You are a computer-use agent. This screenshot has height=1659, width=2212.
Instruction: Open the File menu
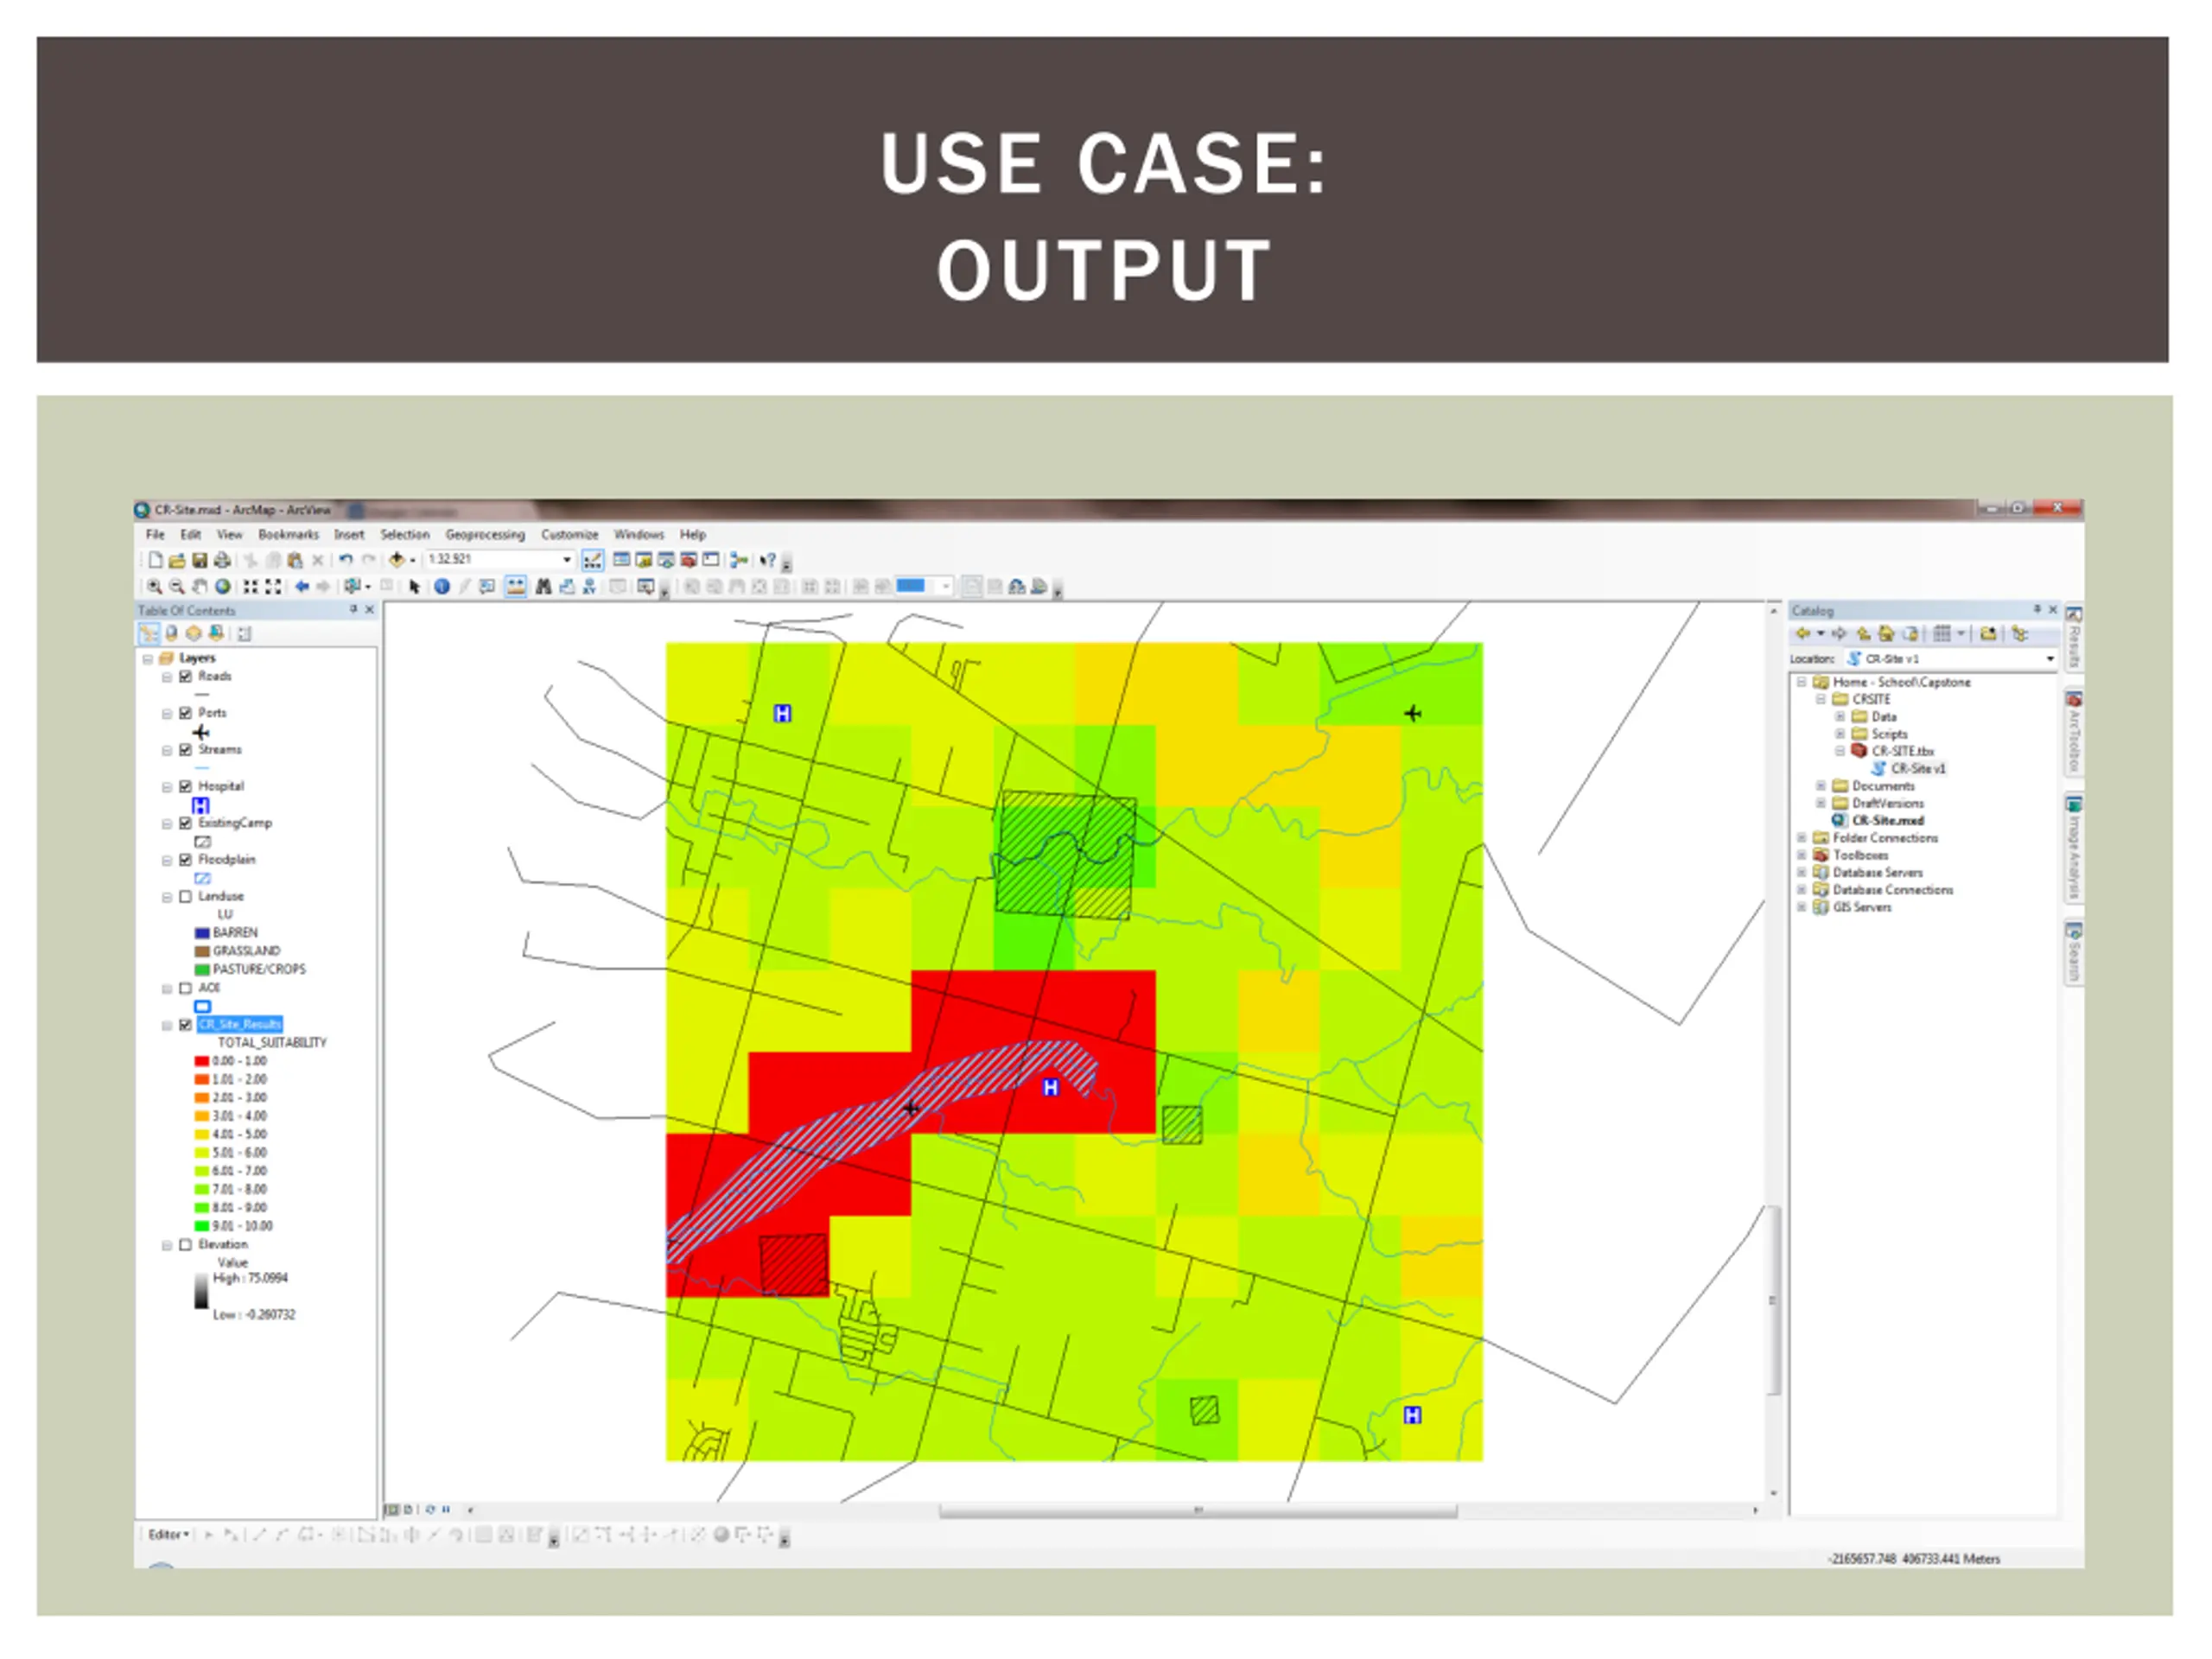(x=155, y=534)
